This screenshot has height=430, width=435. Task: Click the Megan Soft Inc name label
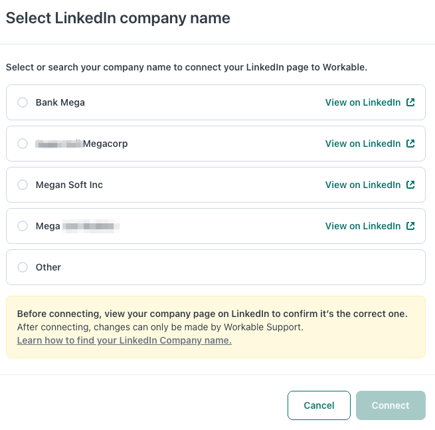click(x=69, y=185)
